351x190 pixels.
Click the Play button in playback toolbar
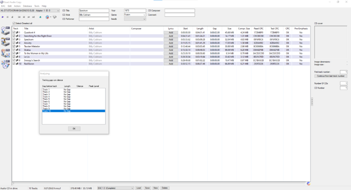[3, 17]
